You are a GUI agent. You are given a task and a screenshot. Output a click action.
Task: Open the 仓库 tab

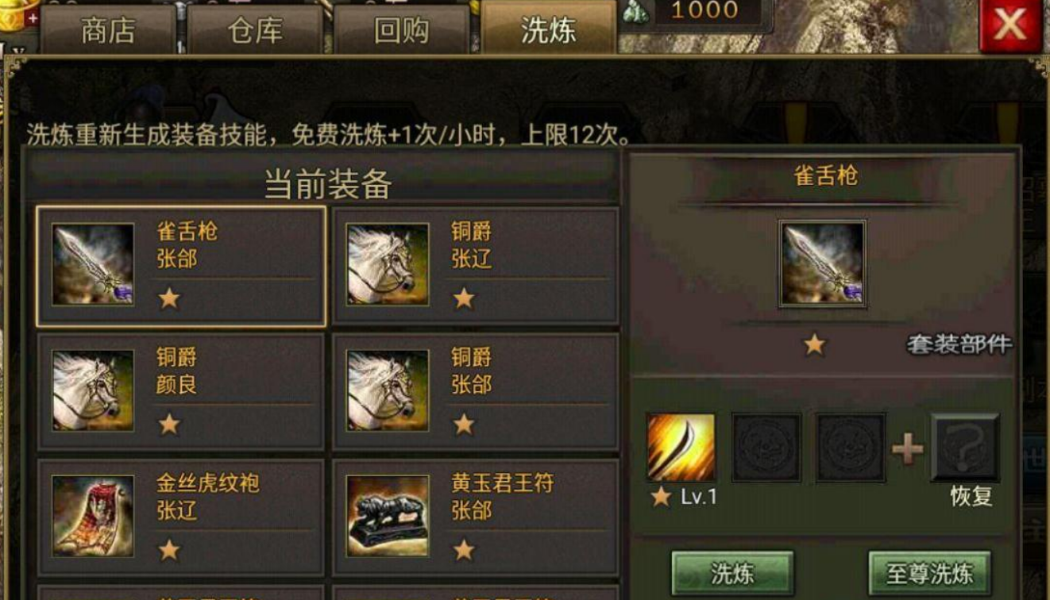(x=255, y=31)
